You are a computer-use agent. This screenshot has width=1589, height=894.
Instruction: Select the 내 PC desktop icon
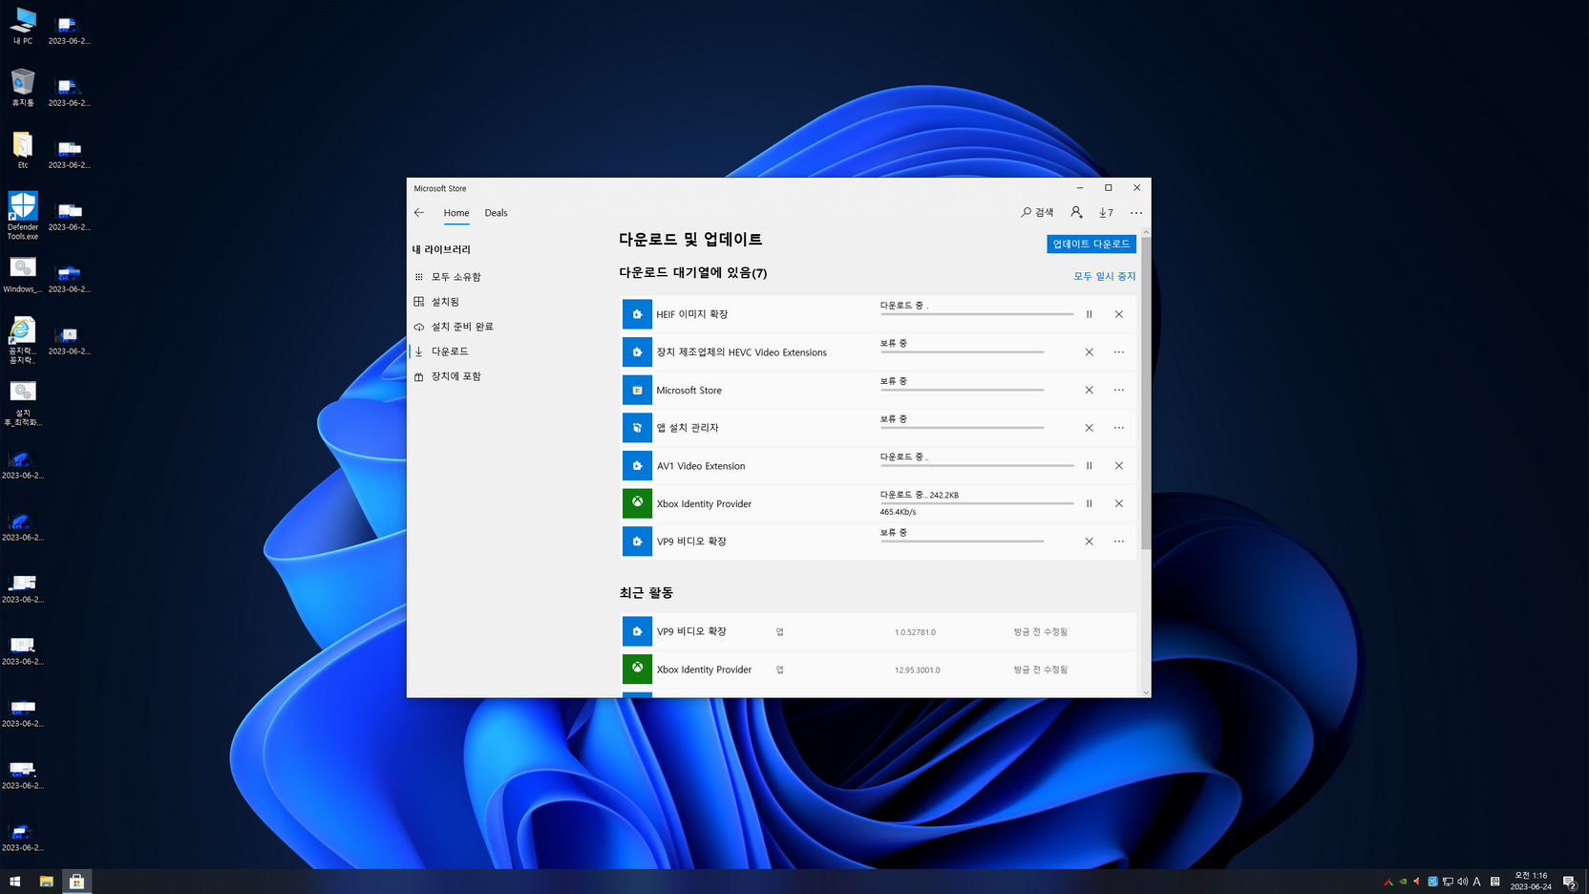pyautogui.click(x=23, y=26)
